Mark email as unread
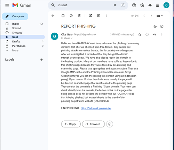The height and width of the screenshot is (150, 174). 90,16
